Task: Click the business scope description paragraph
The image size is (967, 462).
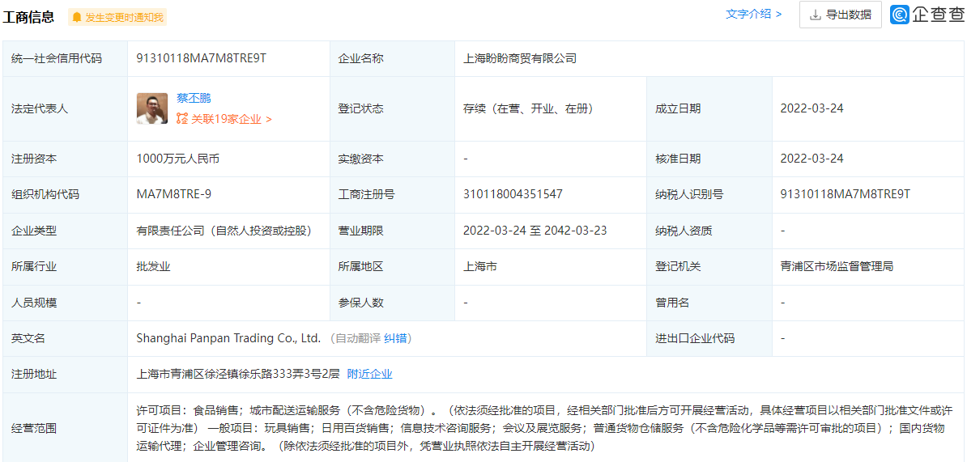Action: point(544,427)
